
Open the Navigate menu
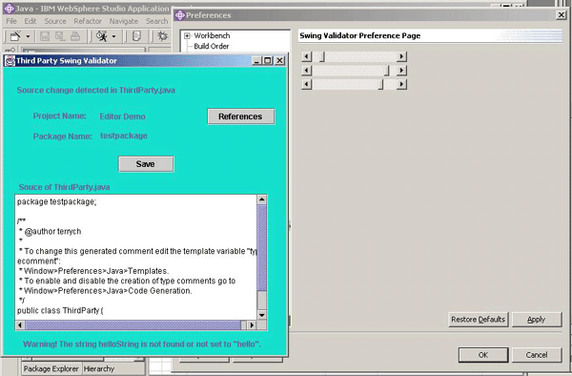124,21
